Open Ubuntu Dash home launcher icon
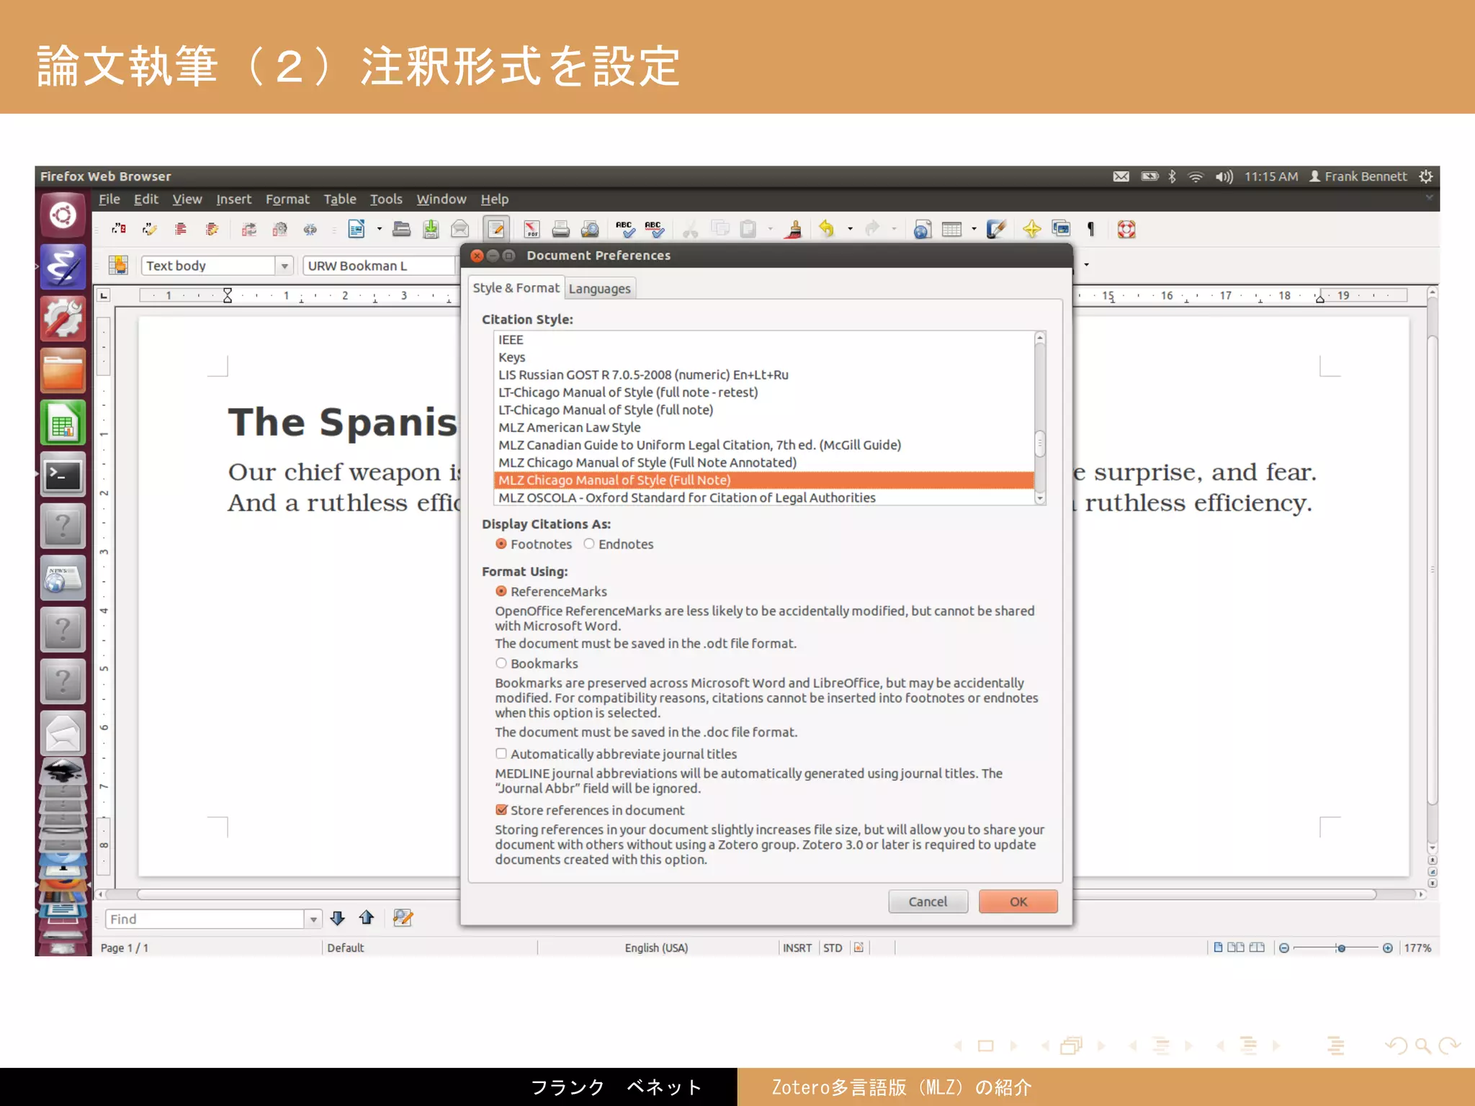This screenshot has height=1106, width=1475. [x=63, y=215]
